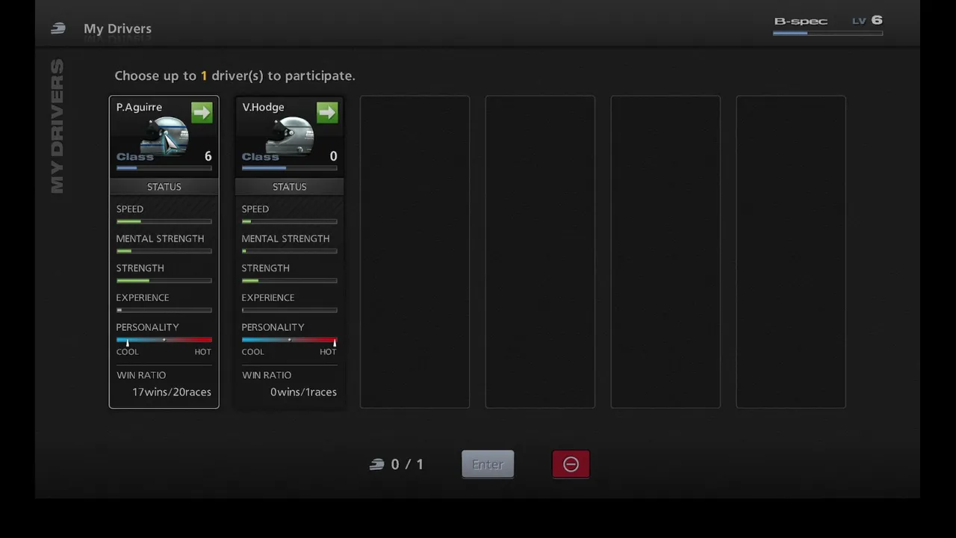The height and width of the screenshot is (538, 956).
Task: Click V.Hodge's STRENGTH bar
Action: 290,280
